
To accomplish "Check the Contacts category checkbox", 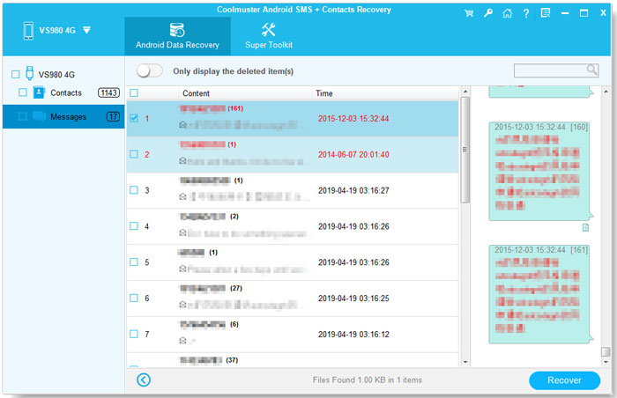I will point(23,92).
